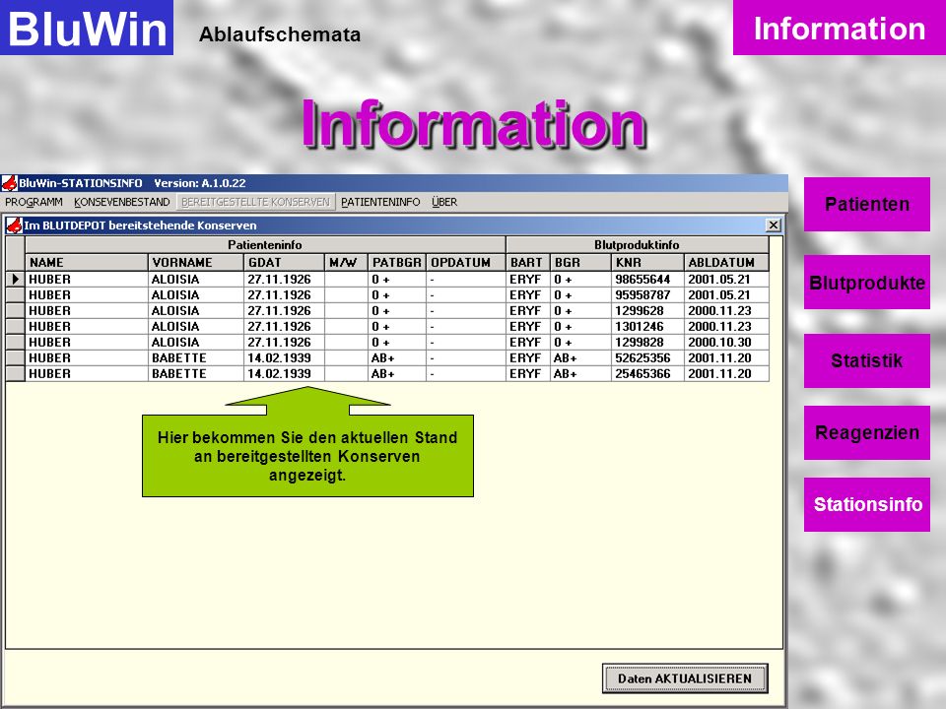Image resolution: width=946 pixels, height=709 pixels.
Task: Click the BART column header
Action: (x=528, y=262)
